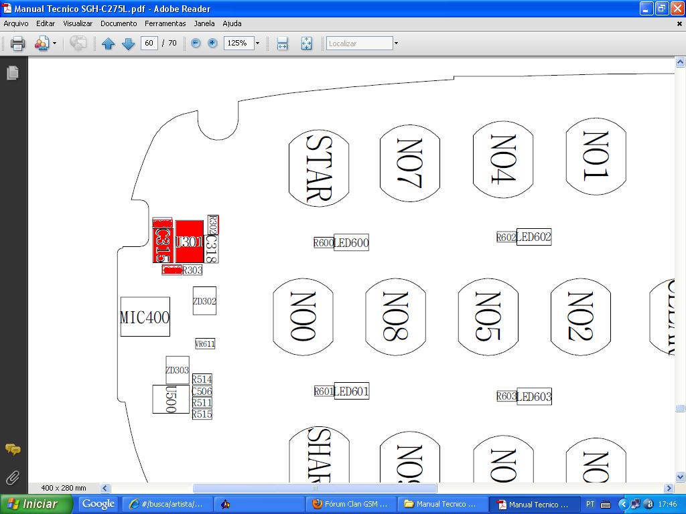The height and width of the screenshot is (514, 686).
Task: Open the Localizar search options dropdown
Action: point(396,44)
